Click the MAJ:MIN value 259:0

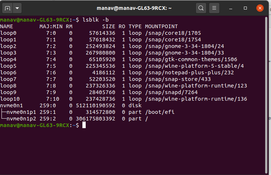[48, 105]
